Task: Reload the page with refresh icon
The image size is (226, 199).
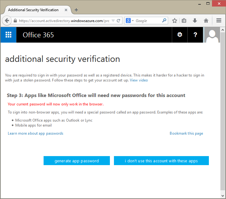Action: 119,21
